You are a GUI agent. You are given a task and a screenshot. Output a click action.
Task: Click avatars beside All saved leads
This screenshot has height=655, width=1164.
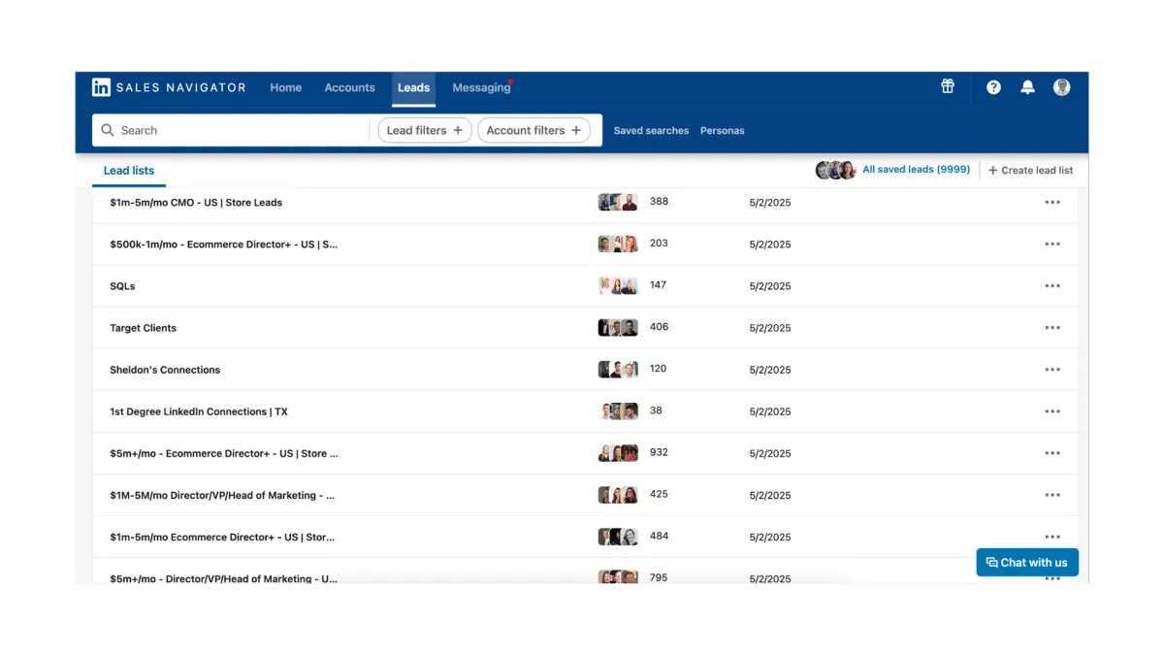835,170
